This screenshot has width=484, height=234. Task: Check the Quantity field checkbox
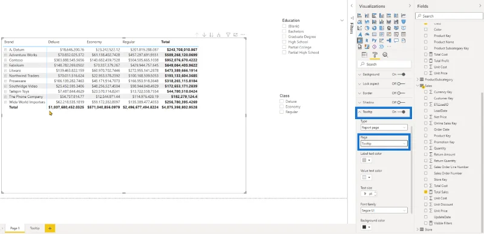(x=426, y=148)
